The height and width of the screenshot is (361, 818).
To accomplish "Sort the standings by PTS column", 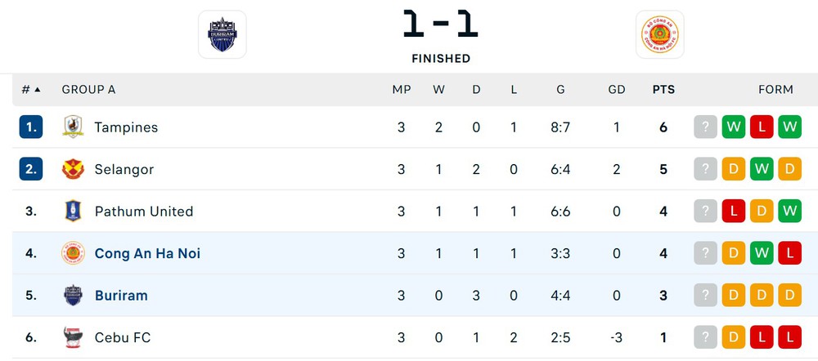I will pos(663,89).
